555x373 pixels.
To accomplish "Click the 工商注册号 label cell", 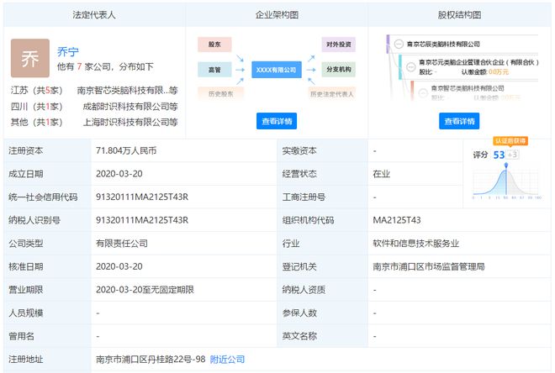I will pyautogui.click(x=322, y=197).
